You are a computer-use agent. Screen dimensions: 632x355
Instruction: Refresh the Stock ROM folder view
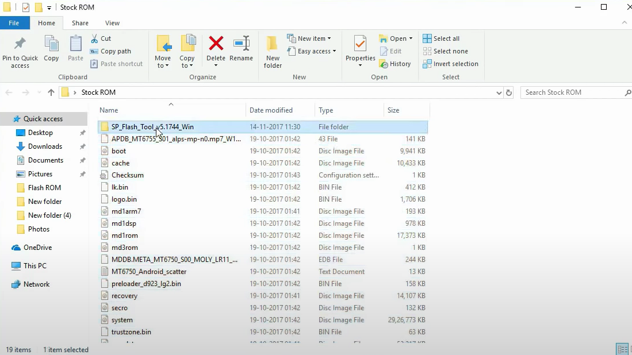pos(508,92)
